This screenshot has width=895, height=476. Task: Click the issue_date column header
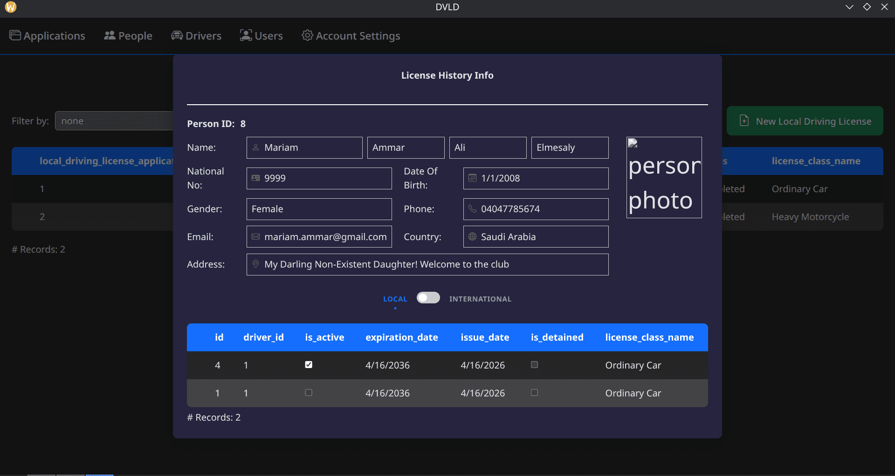pyautogui.click(x=485, y=337)
